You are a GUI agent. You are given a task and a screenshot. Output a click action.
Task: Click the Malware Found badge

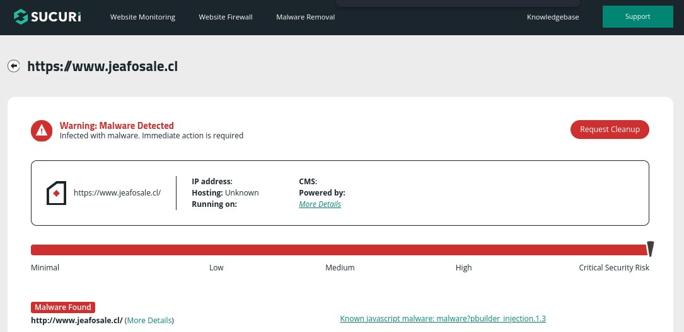coord(63,307)
